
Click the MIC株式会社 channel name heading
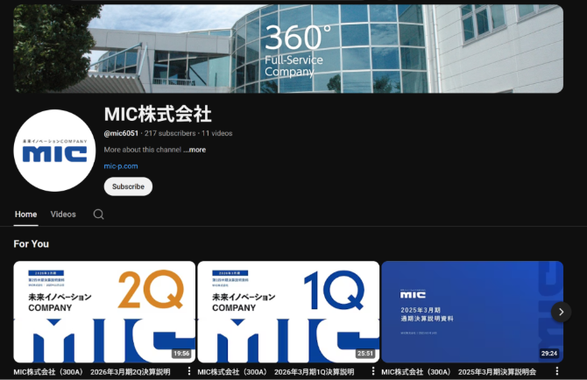[x=158, y=114]
